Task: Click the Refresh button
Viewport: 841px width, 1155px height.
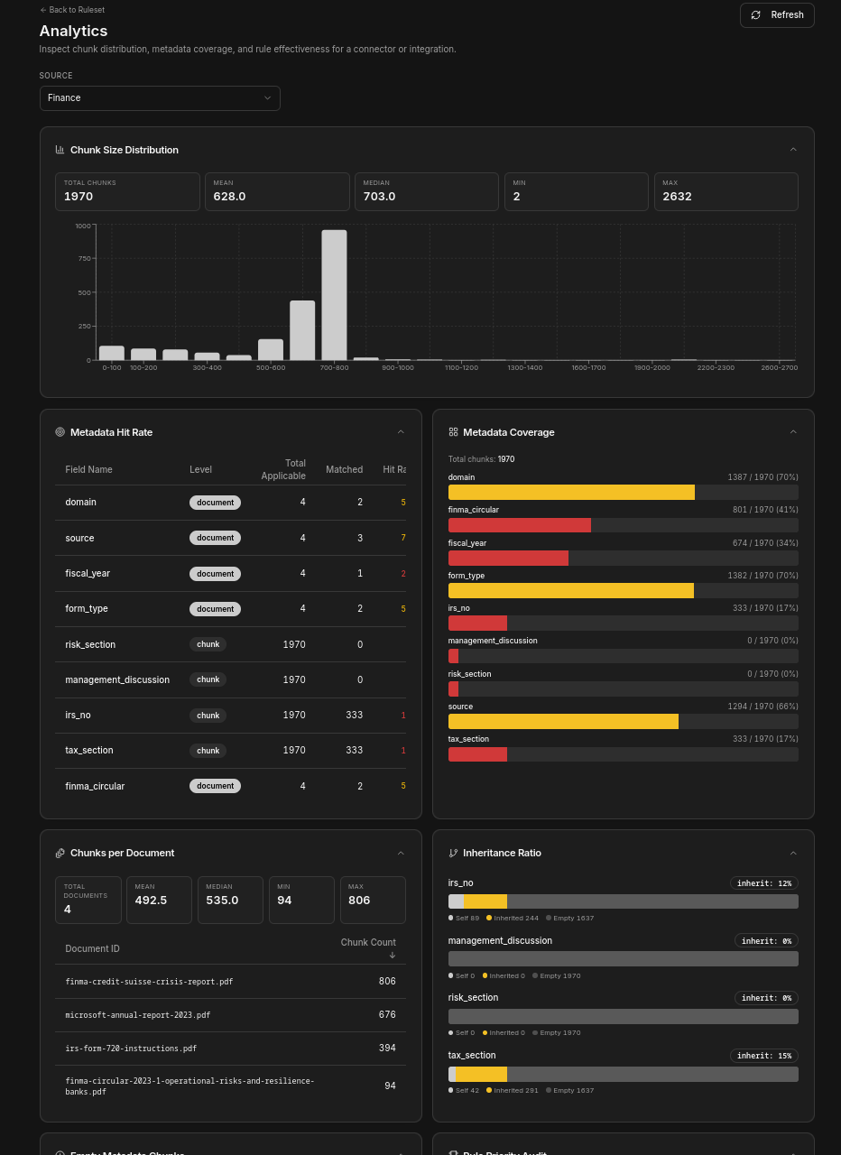Action: tap(777, 15)
